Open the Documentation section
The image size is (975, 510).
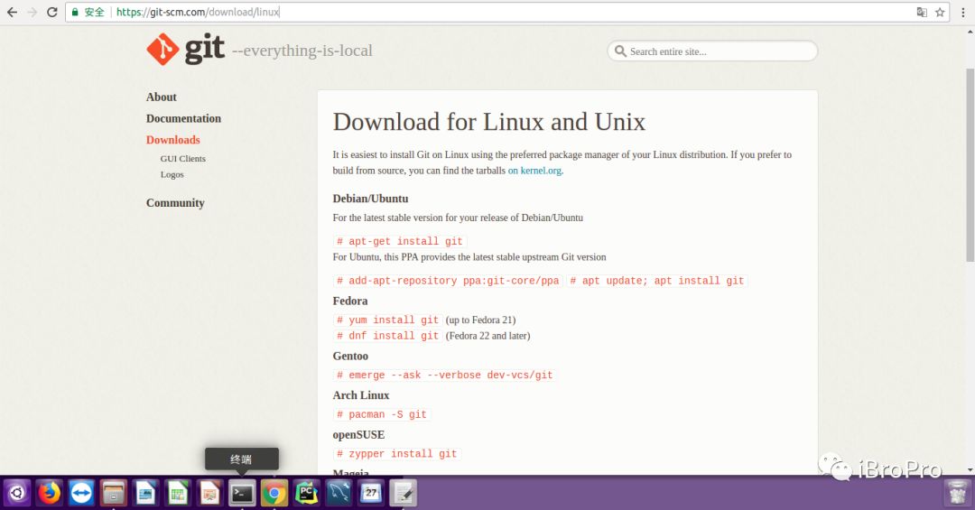[183, 118]
